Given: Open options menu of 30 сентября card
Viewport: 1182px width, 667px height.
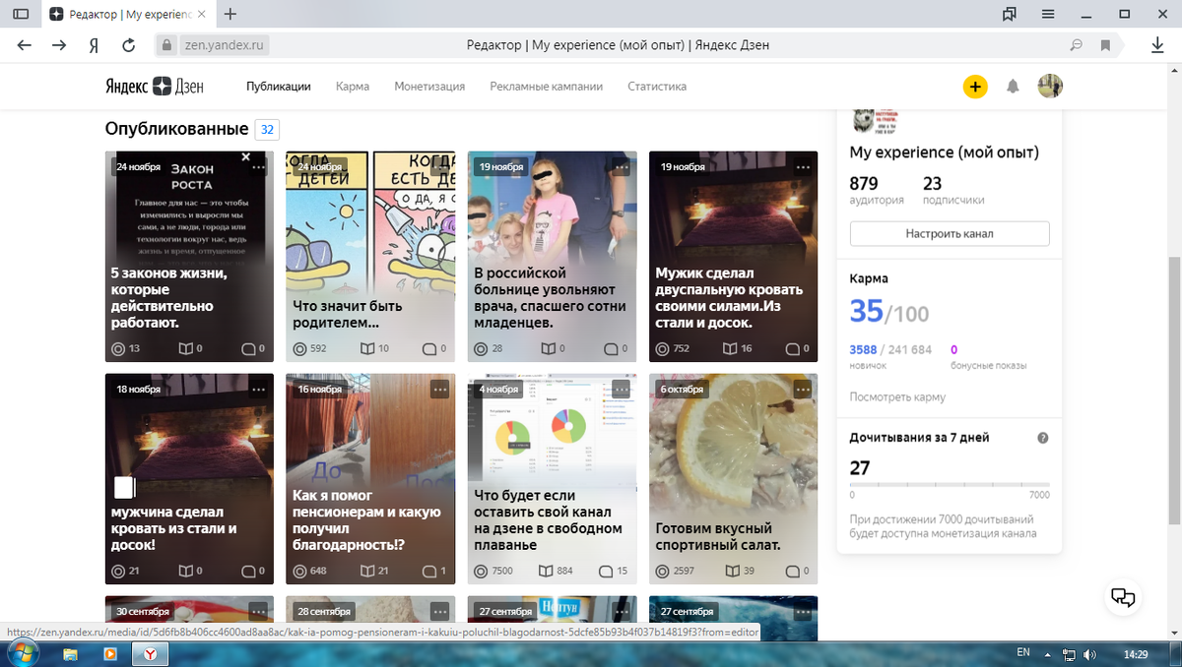Looking at the screenshot, I should tap(258, 611).
